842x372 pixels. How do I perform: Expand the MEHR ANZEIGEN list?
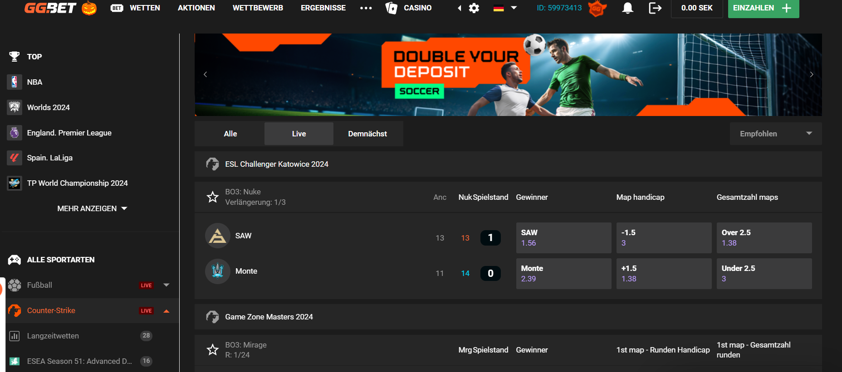(x=92, y=208)
